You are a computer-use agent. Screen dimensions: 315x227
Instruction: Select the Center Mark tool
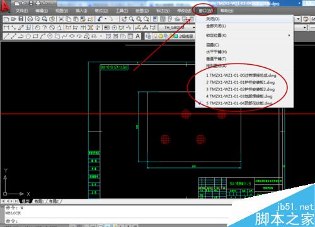[115, 28]
